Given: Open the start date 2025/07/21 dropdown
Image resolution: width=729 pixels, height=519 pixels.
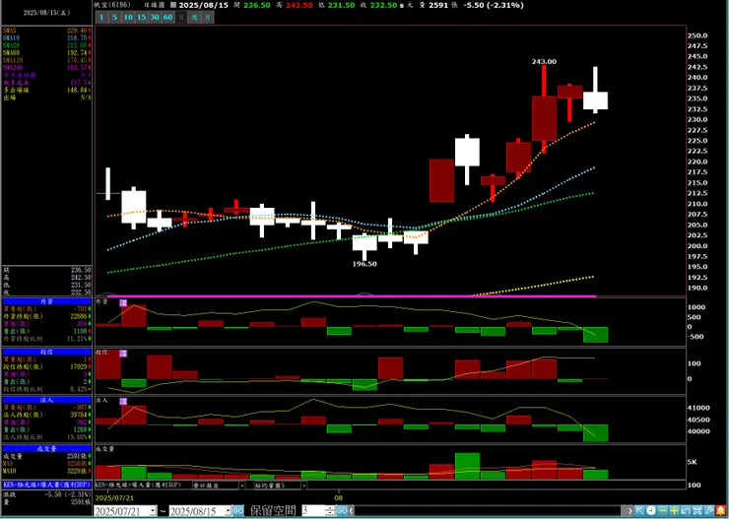Looking at the screenshot, I should pyautogui.click(x=153, y=511).
